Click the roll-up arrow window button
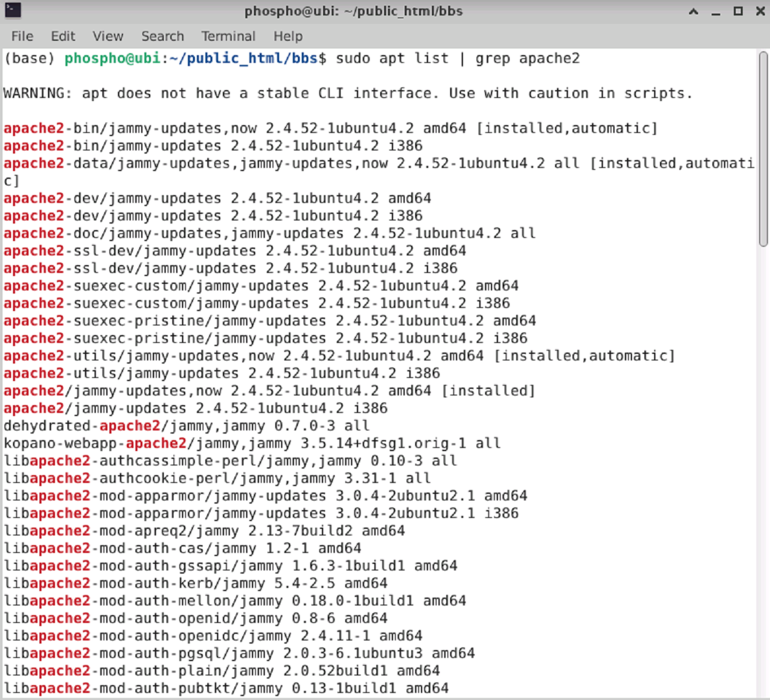 point(694,11)
